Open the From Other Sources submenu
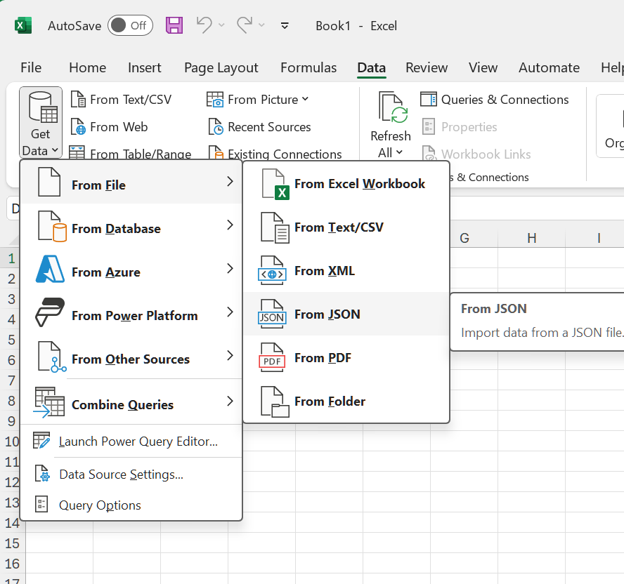Viewport: 624px width, 584px height. (x=131, y=357)
